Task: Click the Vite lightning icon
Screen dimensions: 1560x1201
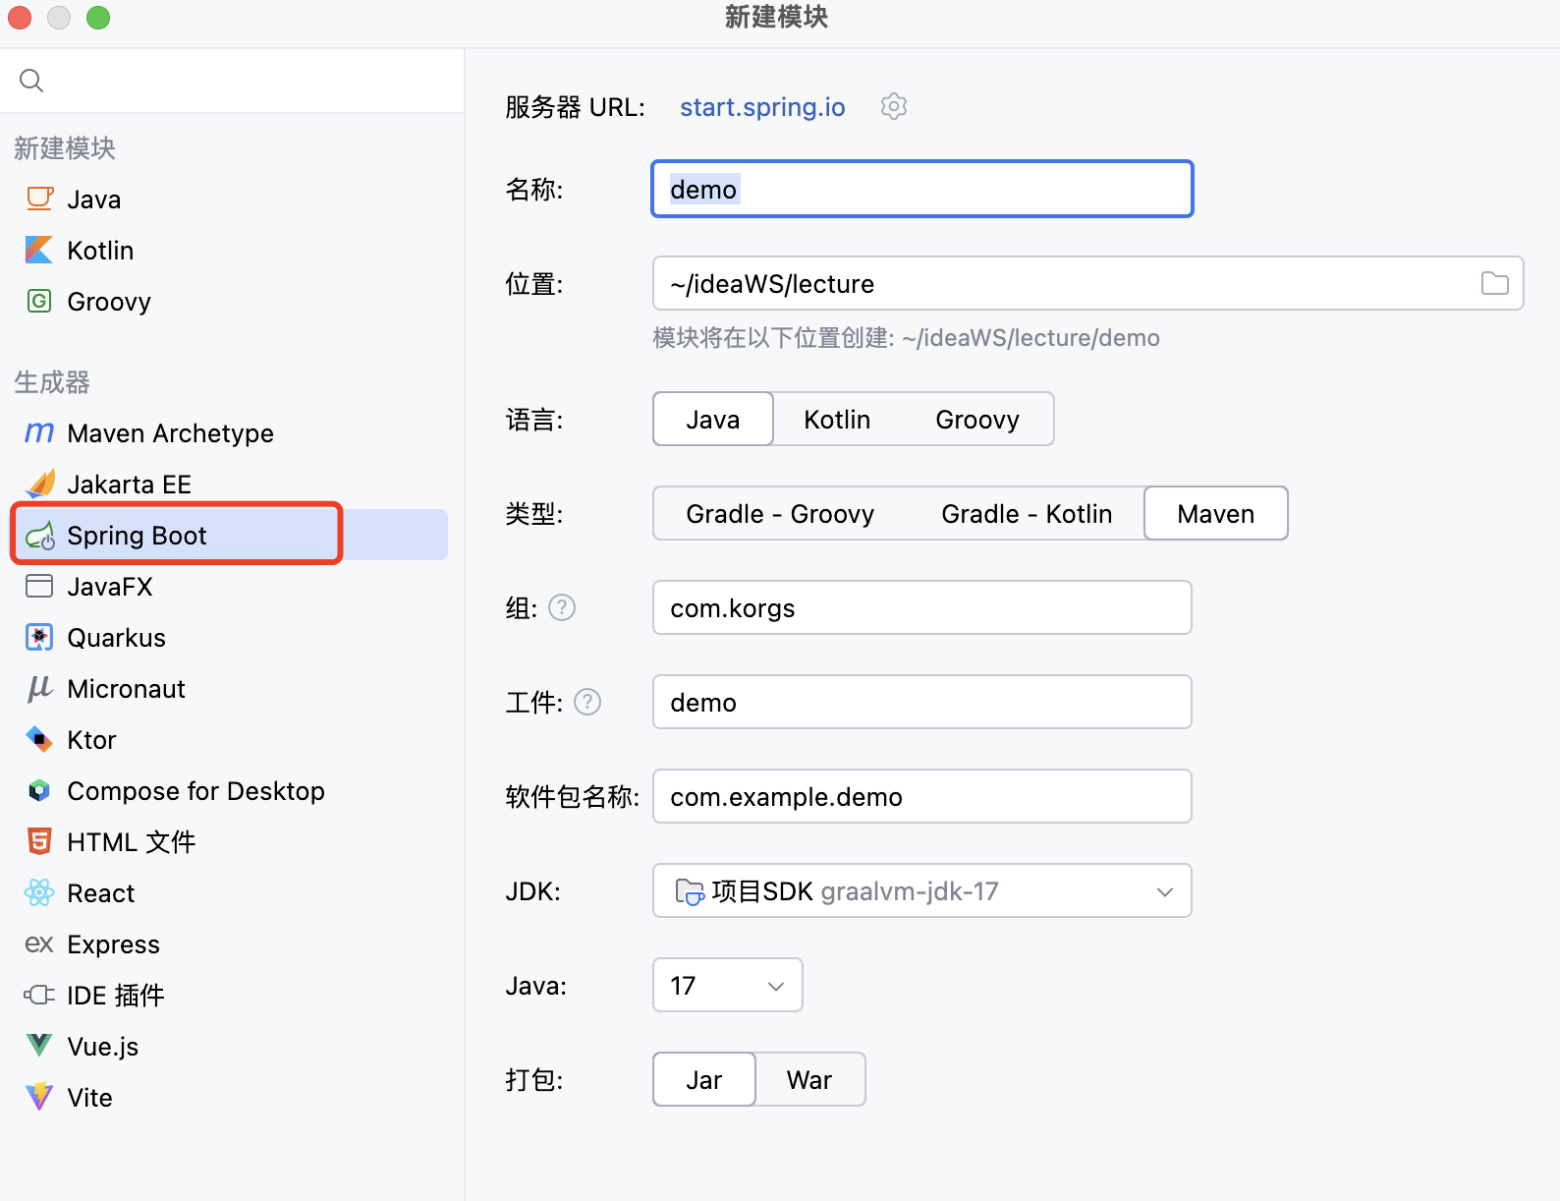Action: pyautogui.click(x=39, y=1096)
